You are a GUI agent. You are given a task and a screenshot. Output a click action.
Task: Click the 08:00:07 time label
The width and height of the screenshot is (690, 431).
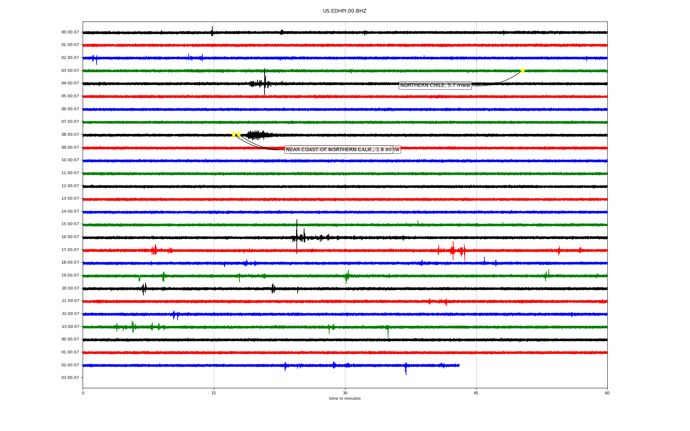[70, 135]
